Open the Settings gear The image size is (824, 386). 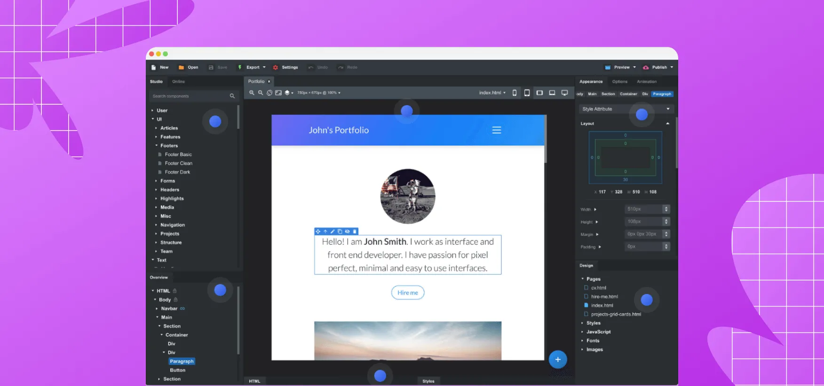276,67
